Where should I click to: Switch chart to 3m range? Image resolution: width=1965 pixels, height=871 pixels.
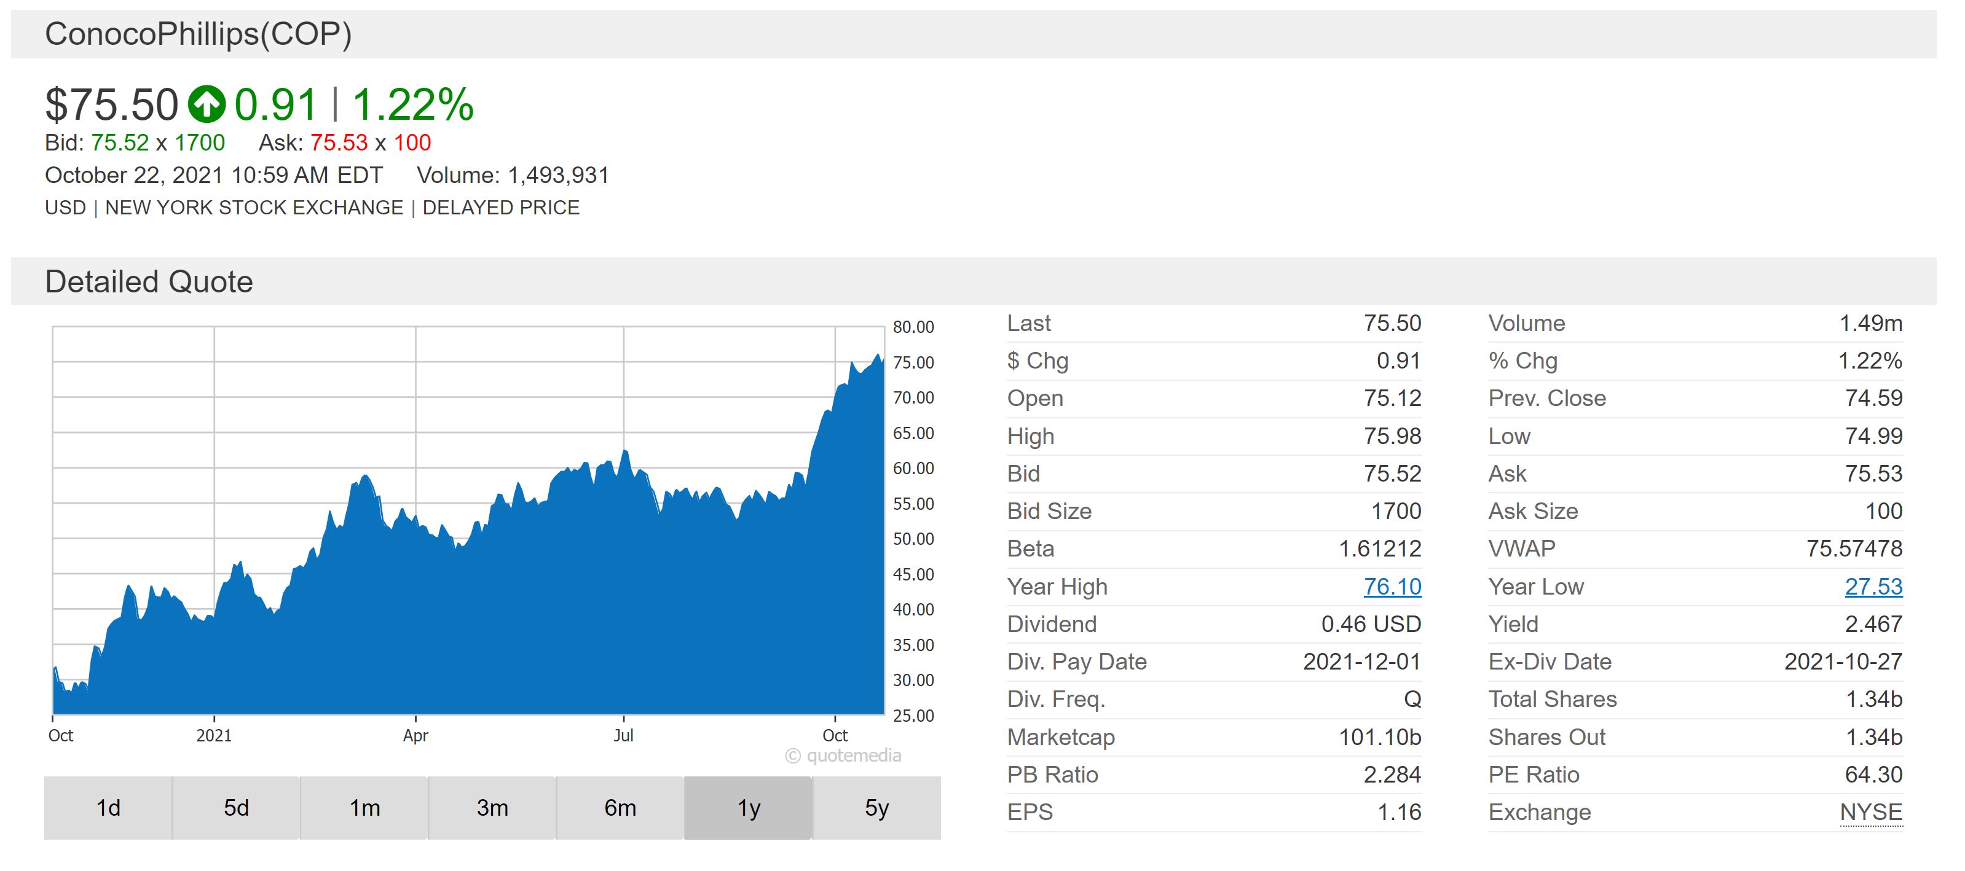click(493, 808)
